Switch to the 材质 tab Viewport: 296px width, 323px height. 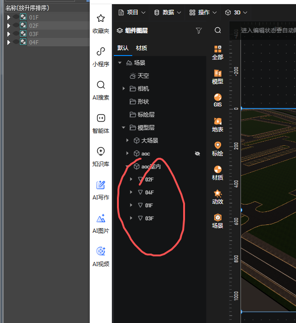pos(142,48)
